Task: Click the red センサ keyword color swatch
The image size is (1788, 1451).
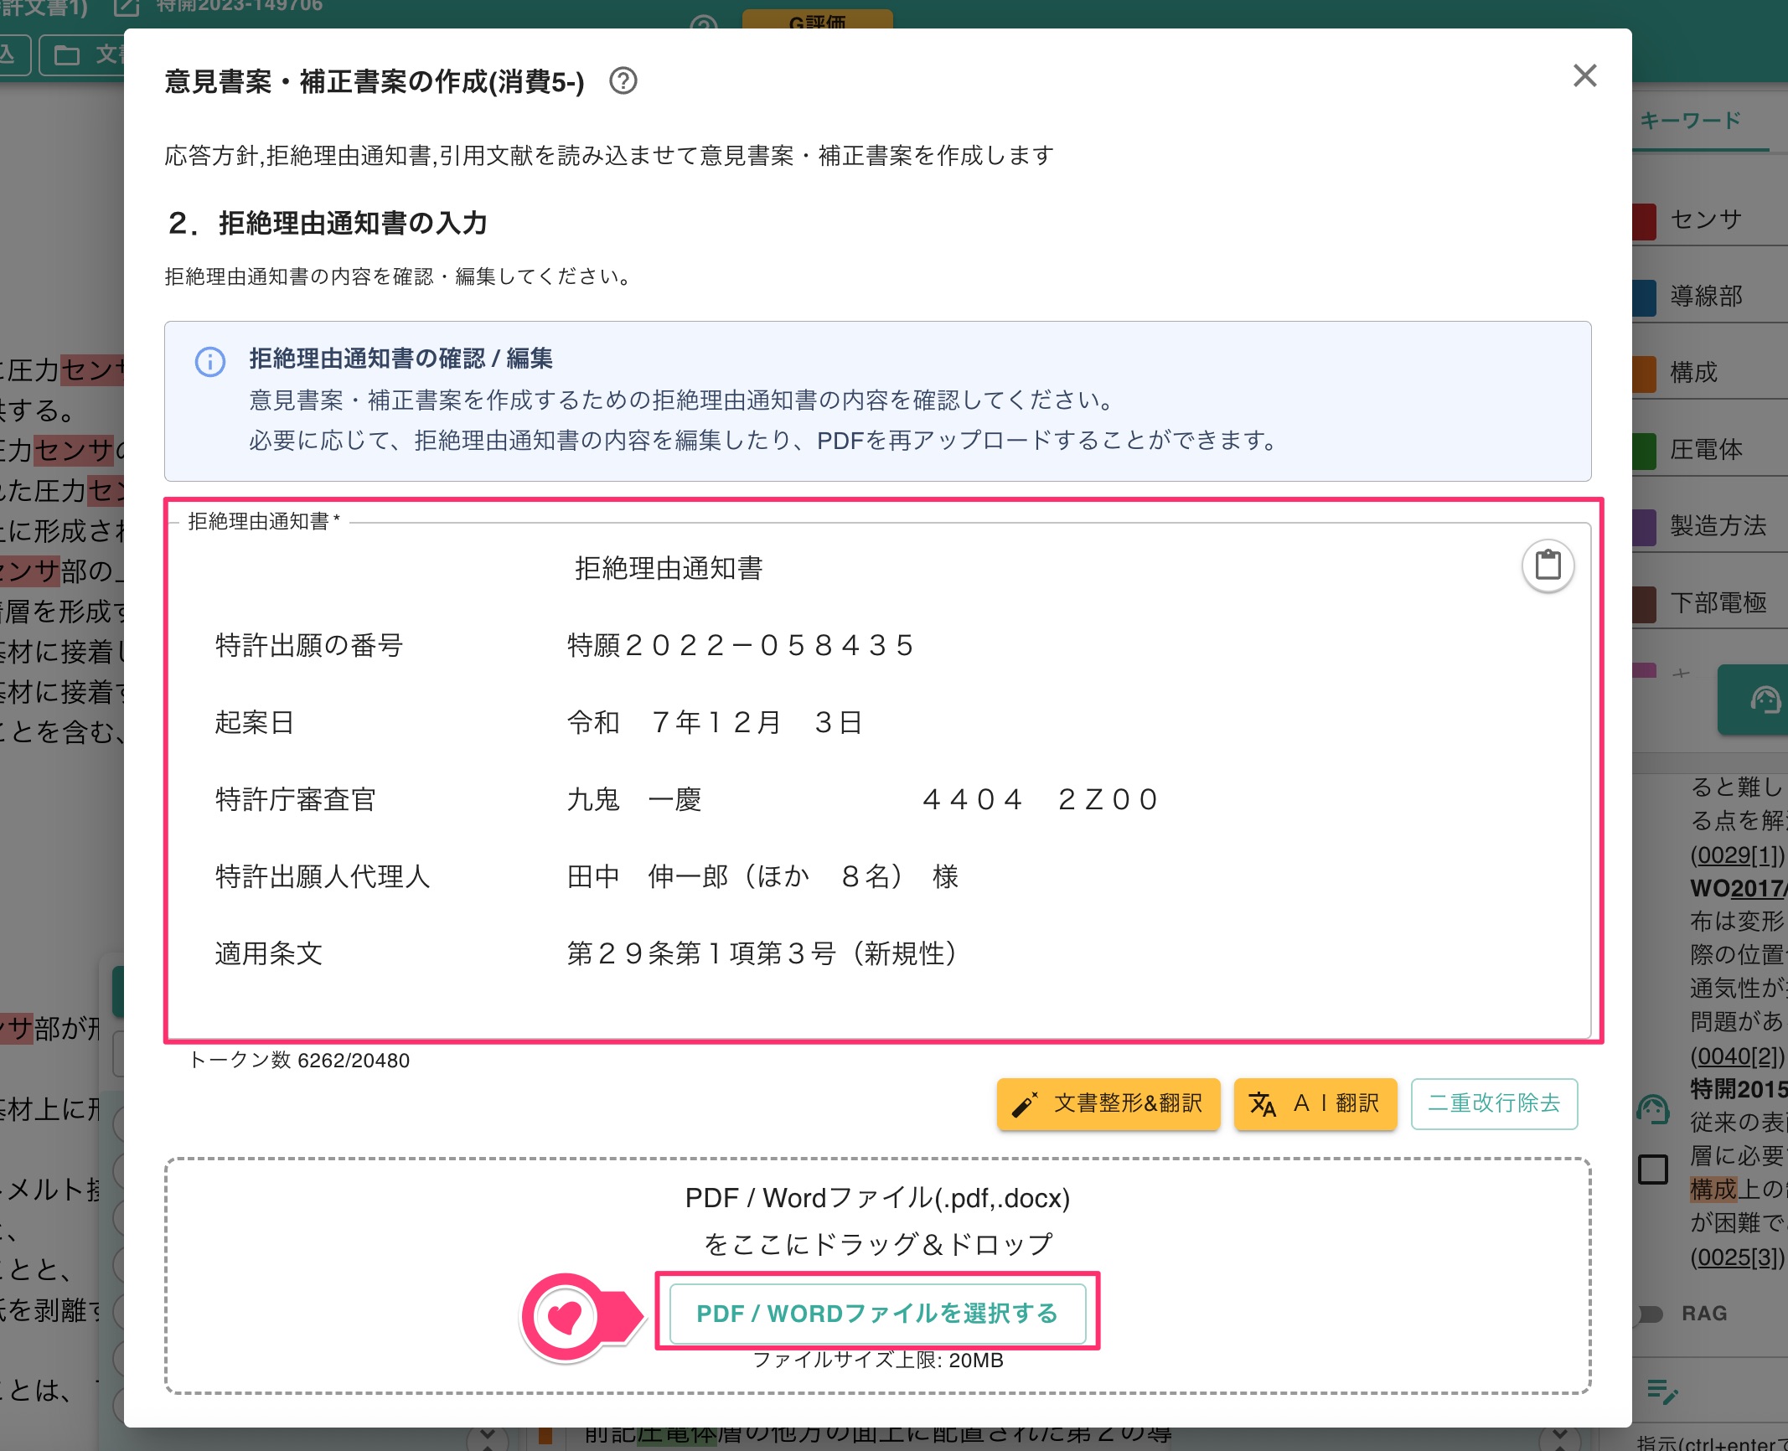Action: 1644,221
